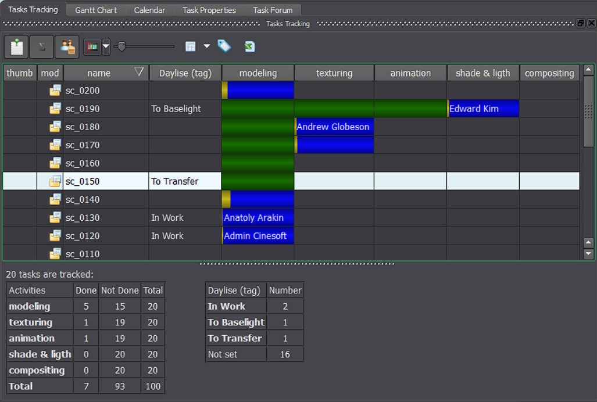Go to the Task Forum tab
The height and width of the screenshot is (402, 597).
click(273, 10)
